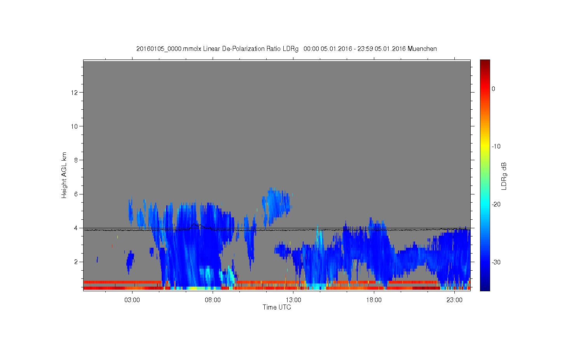Click the horizontal black line at 4 km height
This screenshot has width=583, height=350.
click(277, 228)
